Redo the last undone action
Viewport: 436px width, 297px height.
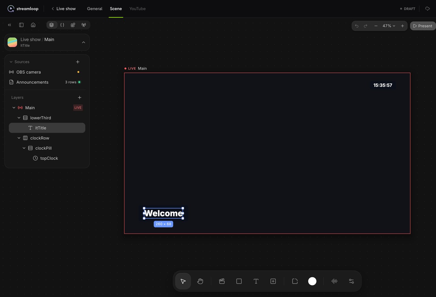[365, 26]
